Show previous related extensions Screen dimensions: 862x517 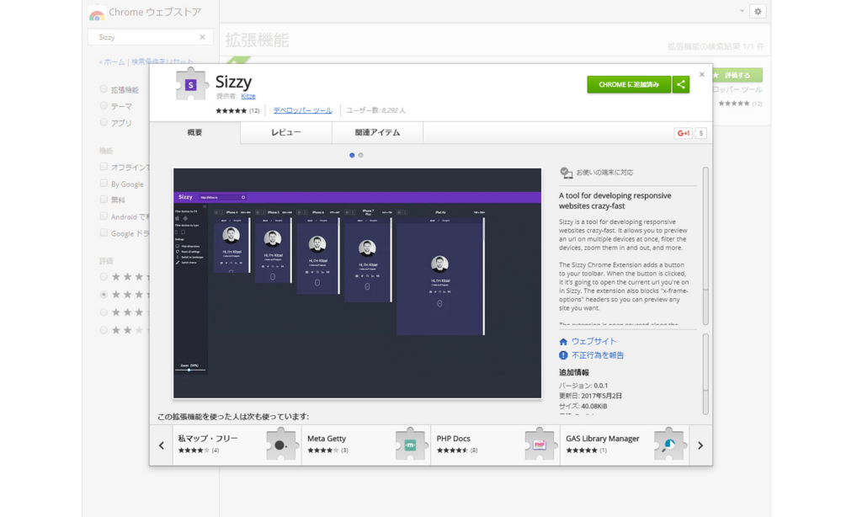pyautogui.click(x=161, y=445)
